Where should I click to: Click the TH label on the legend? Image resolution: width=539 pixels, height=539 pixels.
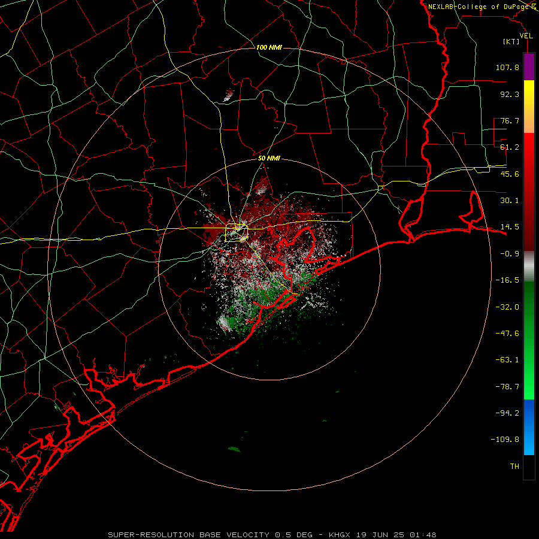coord(514,467)
